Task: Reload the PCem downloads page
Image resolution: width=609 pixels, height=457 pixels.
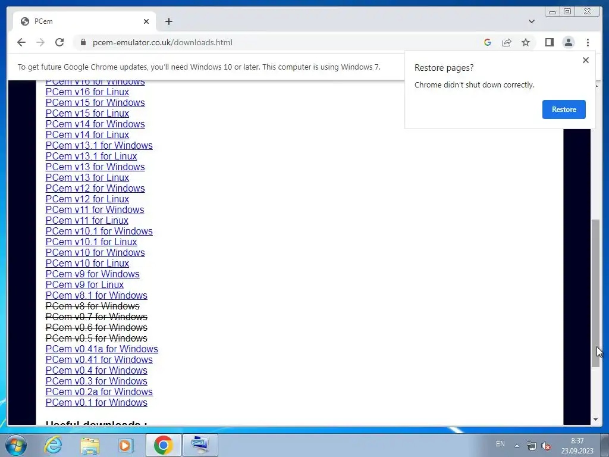Action: coord(59,42)
